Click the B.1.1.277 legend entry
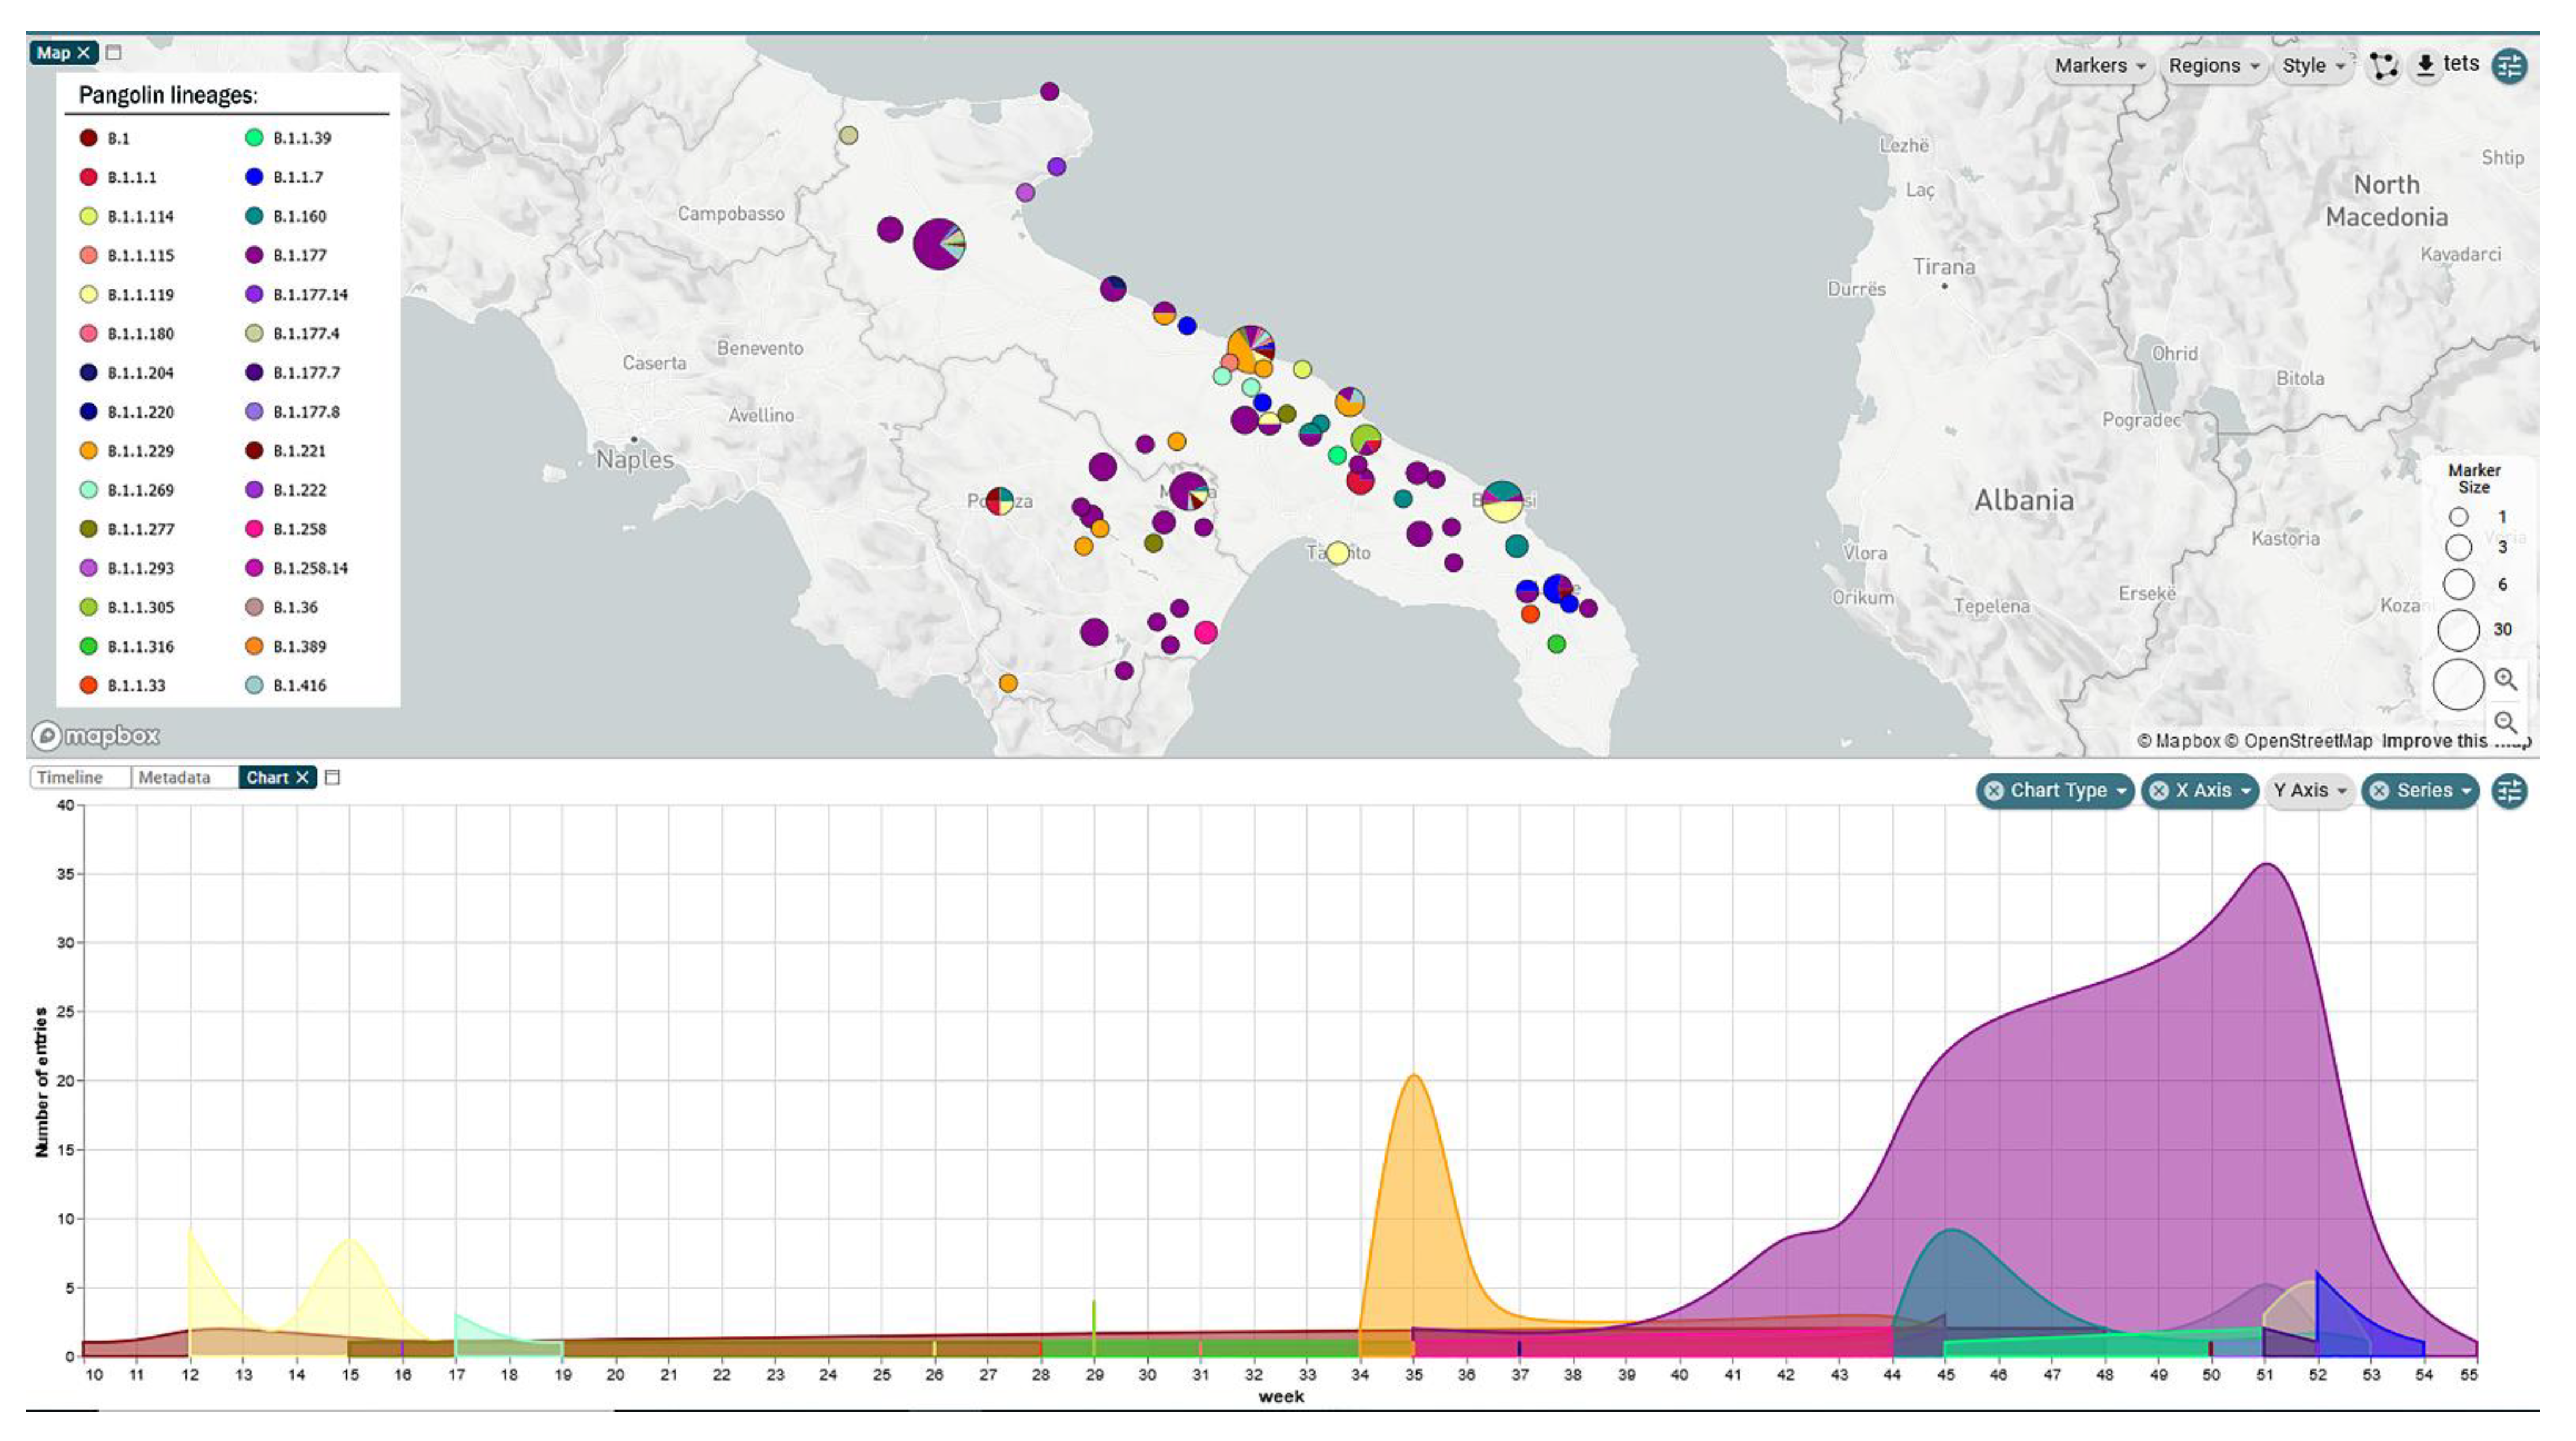Viewport: 2576px width, 1441px height. 127,529
